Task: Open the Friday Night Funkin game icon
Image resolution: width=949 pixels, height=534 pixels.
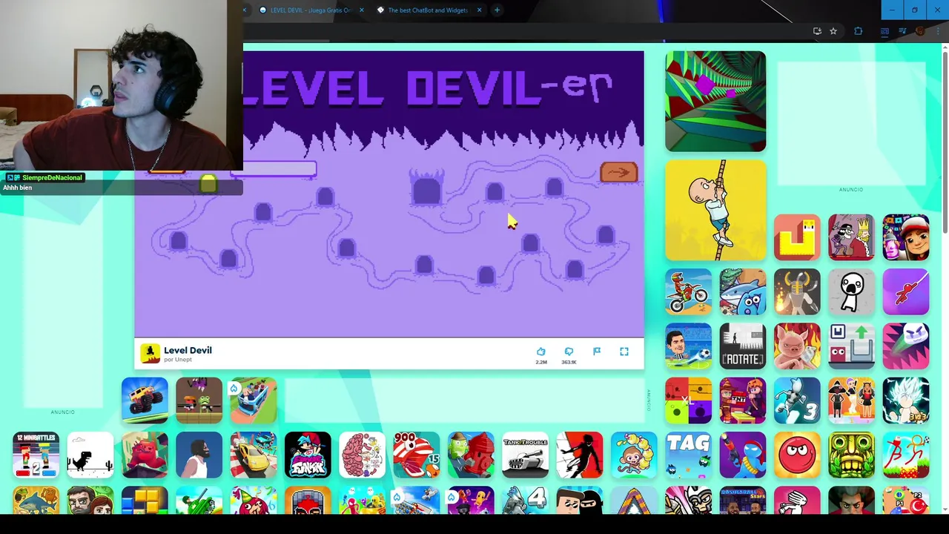Action: pyautogui.click(x=308, y=455)
